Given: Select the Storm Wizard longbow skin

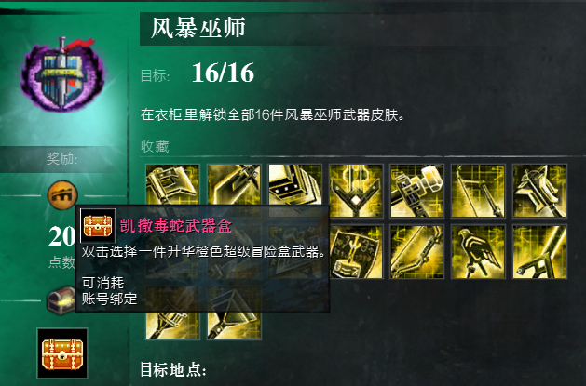Looking at the screenshot, I should click(x=478, y=191).
